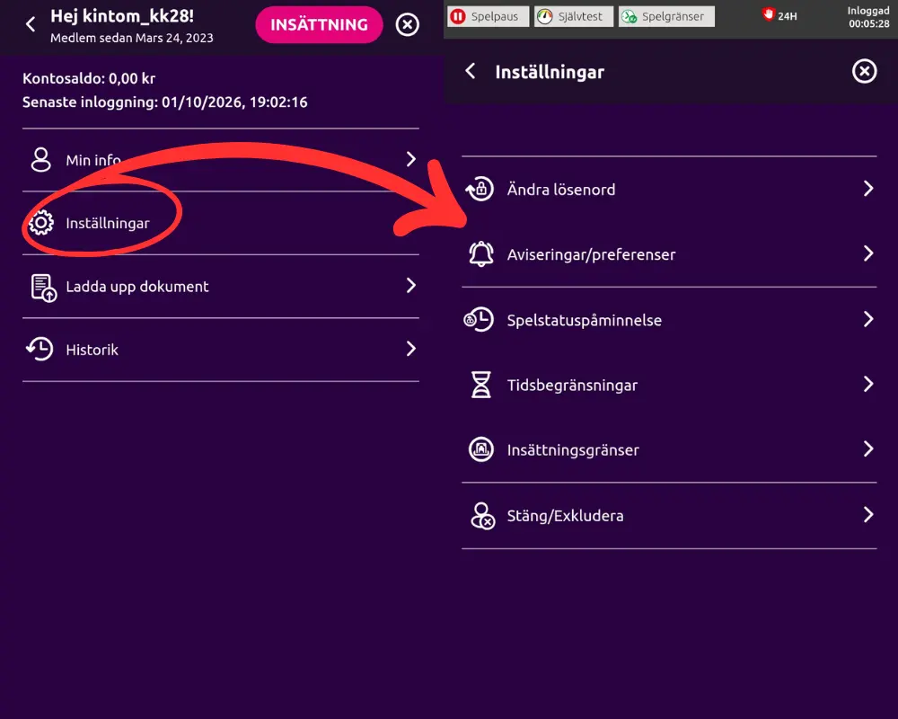Open the Historik menu entry
The width and height of the screenshot is (898, 719).
(x=221, y=350)
